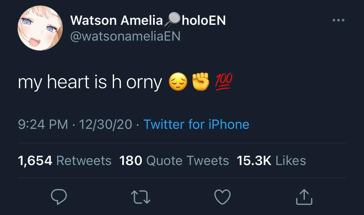Click the reply speech bubble icon
This screenshot has height=215, width=364.
pos(59,197)
